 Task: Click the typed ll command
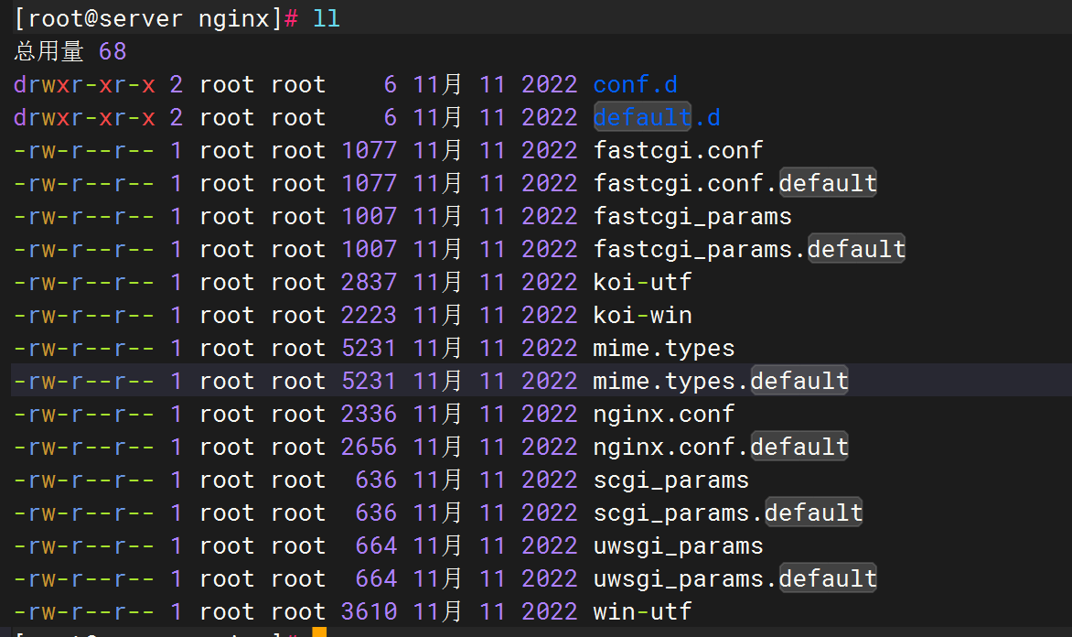coord(327,18)
